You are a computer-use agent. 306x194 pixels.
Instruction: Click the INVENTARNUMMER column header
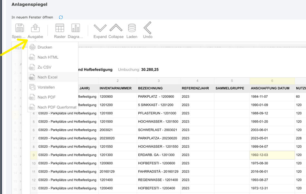[115, 88]
